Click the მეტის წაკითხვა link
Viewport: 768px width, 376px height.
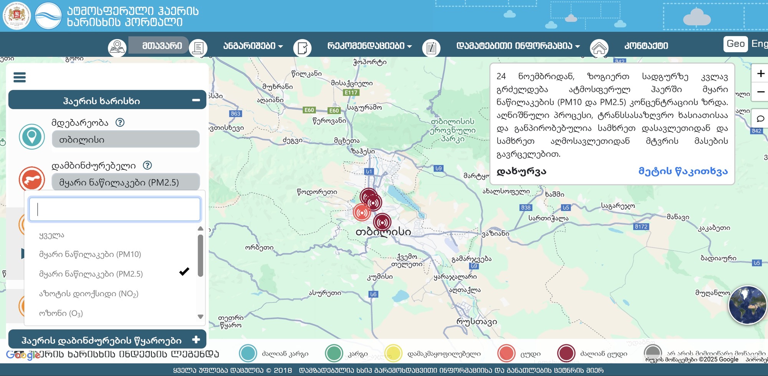(683, 171)
